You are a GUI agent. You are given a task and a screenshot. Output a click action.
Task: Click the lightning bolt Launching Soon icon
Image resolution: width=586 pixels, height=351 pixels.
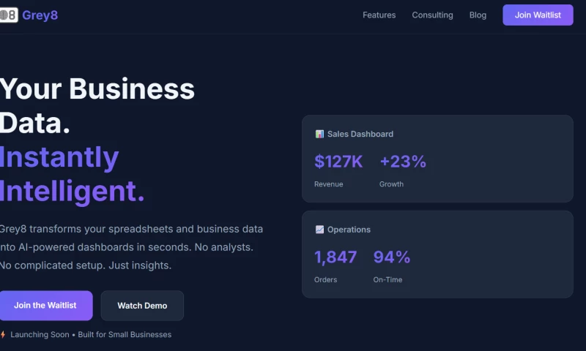(x=3, y=335)
